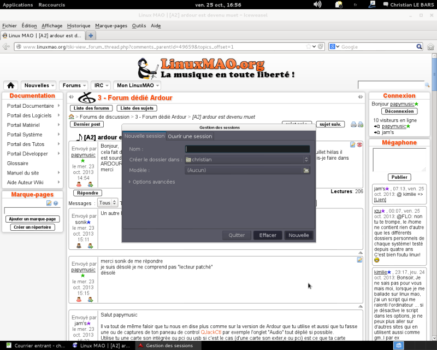Click the Ajouter un marque-page button

[x=32, y=219]
